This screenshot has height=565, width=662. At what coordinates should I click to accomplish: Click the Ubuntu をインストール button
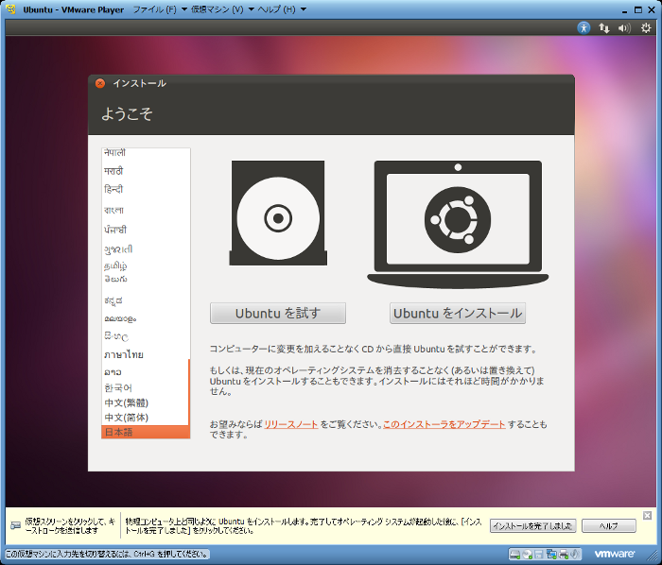click(x=458, y=314)
